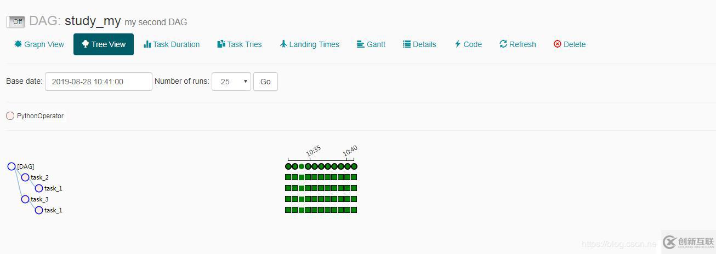
Task: Open the Task Duration chart tab
Action: pos(172,44)
